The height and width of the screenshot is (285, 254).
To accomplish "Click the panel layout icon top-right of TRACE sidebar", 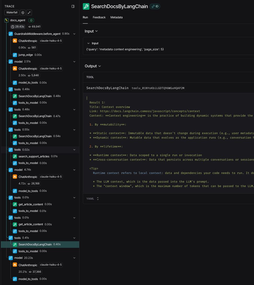I will tap(73, 6).
